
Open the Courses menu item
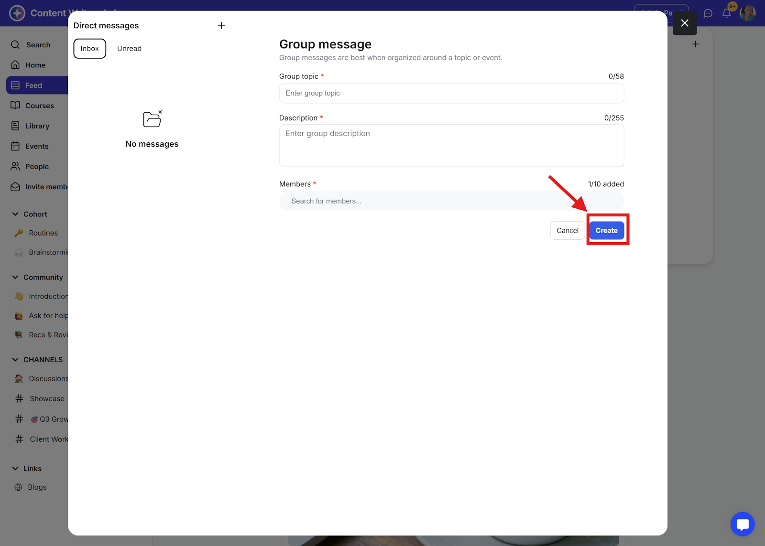(x=40, y=106)
